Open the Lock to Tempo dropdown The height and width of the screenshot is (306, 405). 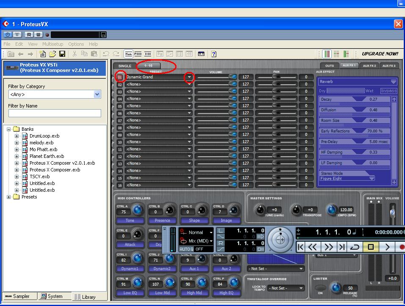[x=286, y=288]
